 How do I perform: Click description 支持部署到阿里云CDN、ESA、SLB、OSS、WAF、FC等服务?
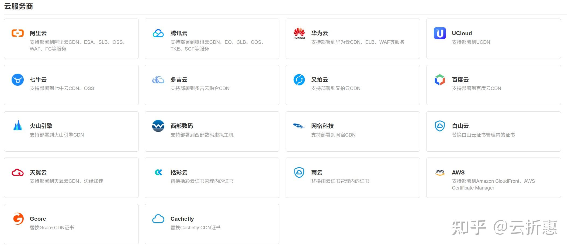(78, 45)
